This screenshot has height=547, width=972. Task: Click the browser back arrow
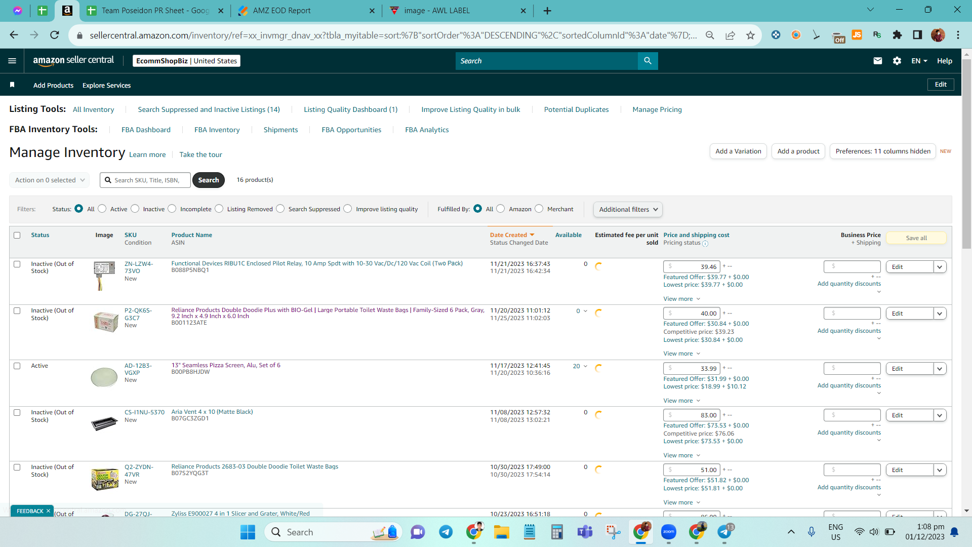(x=14, y=35)
